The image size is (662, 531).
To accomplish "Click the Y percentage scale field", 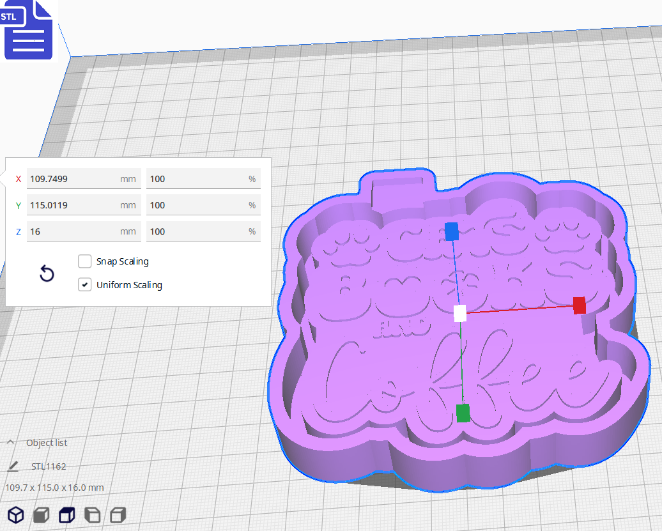I will (x=203, y=204).
